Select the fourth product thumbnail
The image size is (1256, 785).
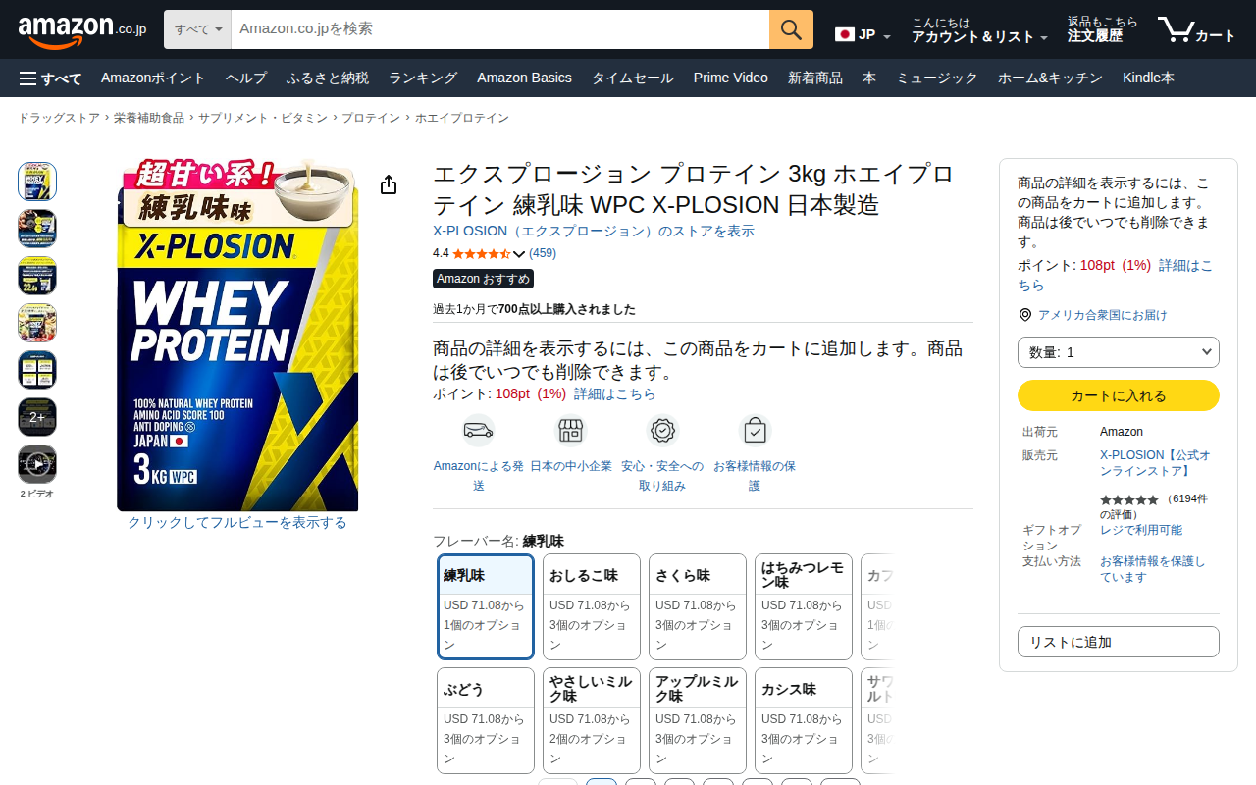[x=37, y=323]
